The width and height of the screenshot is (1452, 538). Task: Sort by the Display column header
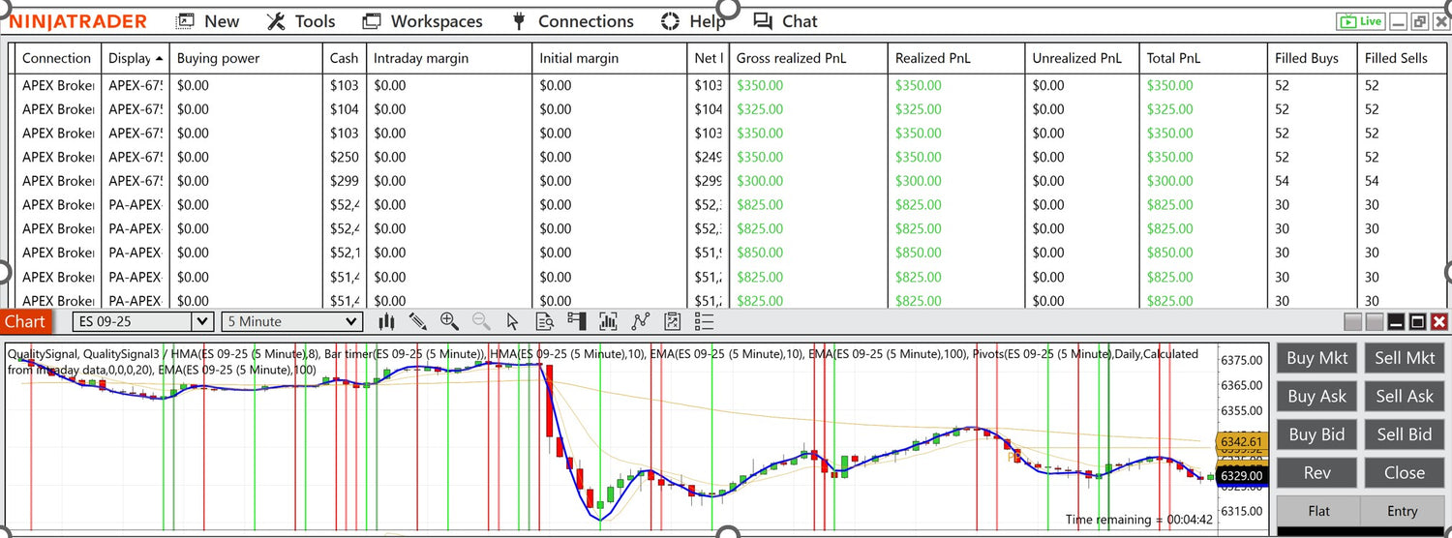[136, 58]
